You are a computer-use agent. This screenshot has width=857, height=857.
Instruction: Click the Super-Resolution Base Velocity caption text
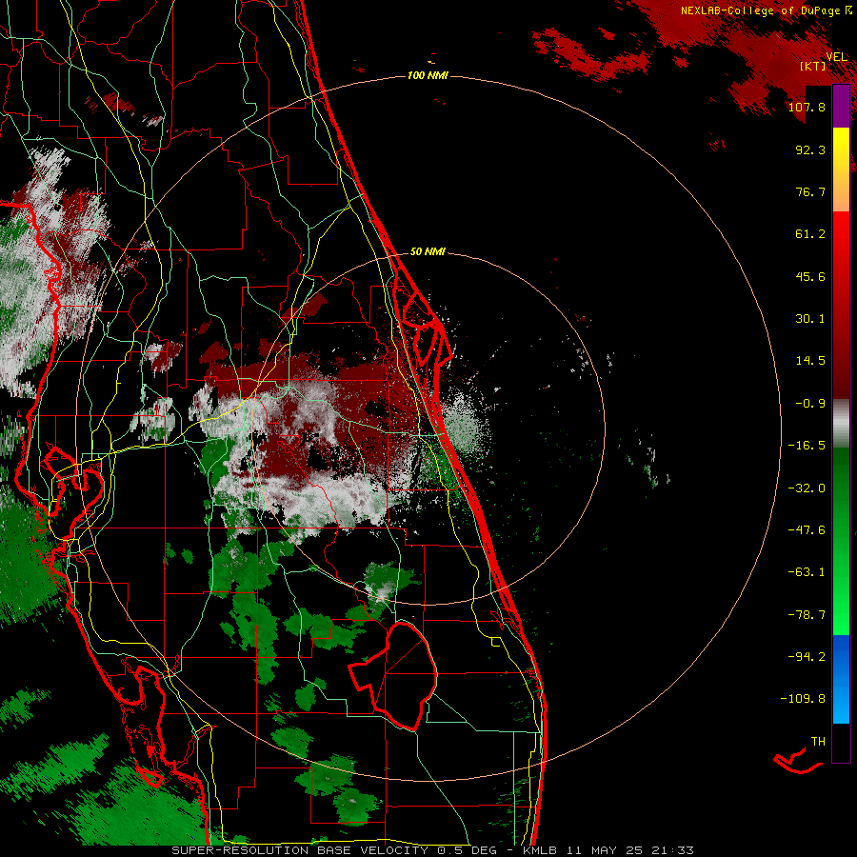click(x=433, y=850)
